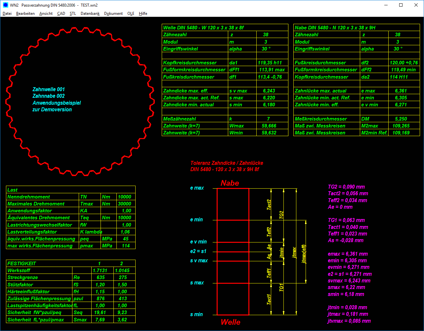424x331 pixels.
Task: Click the WN2 application icon in title bar
Action: click(5, 5)
